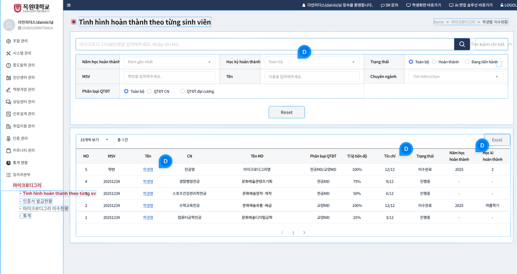Click the magnifier search button
The height and width of the screenshot is (274, 517).
click(462, 44)
